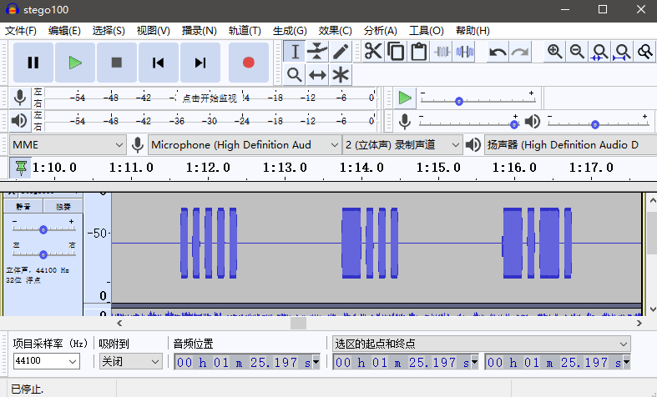Viewport: 657px width, 397px height.
Task: Click the Cut scissors icon
Action: 372,52
